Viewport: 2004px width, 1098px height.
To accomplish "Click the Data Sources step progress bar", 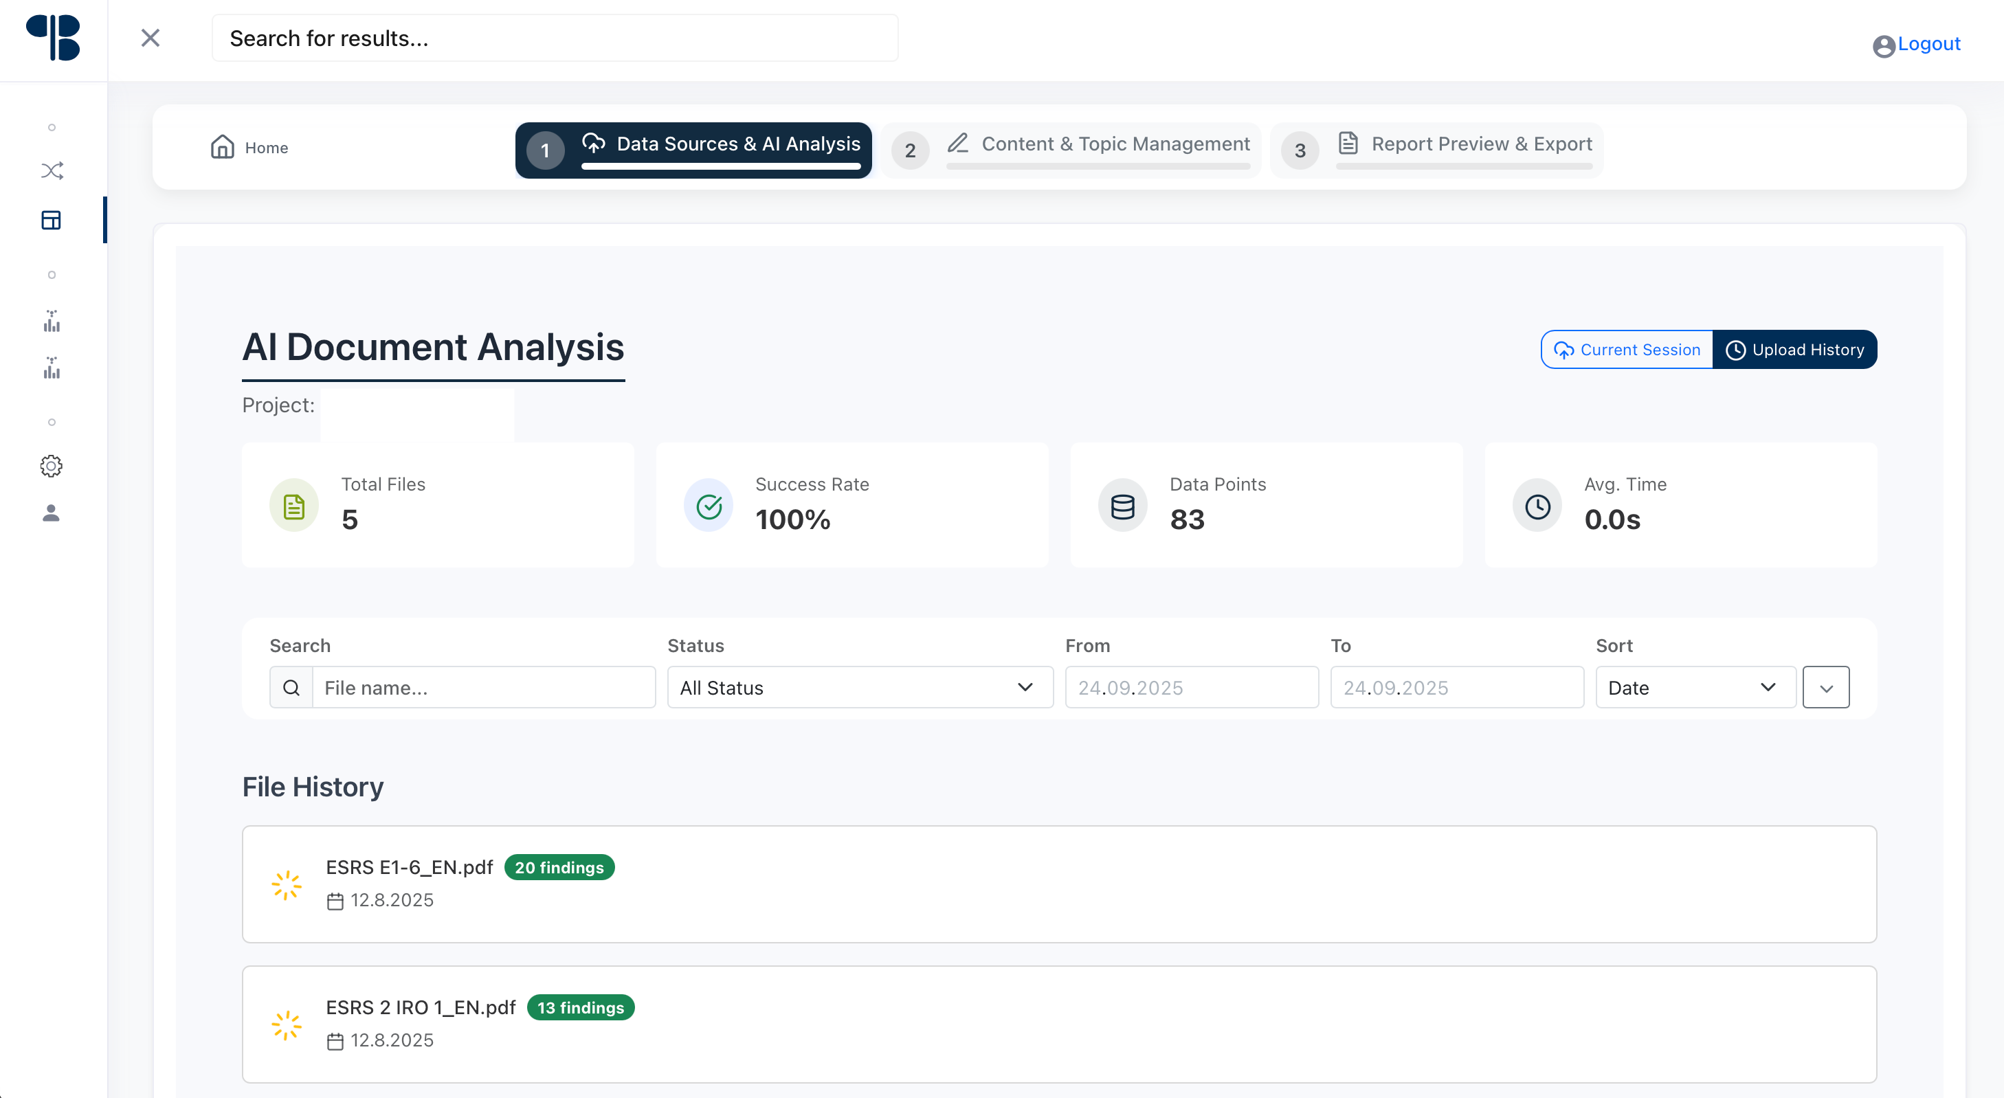I will pyautogui.click(x=720, y=166).
